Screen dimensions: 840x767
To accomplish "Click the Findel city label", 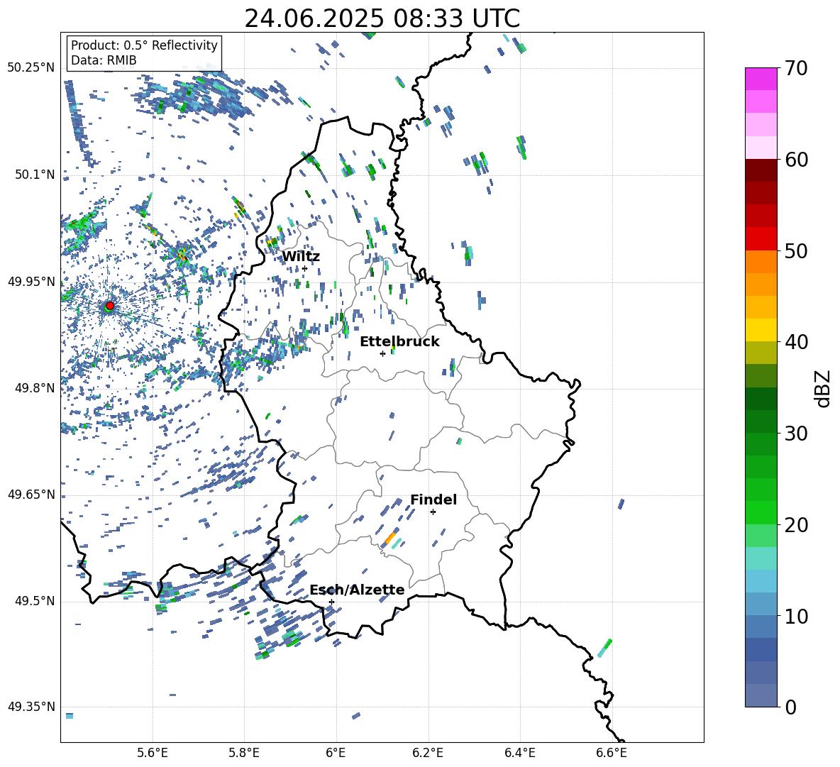I will (x=433, y=500).
